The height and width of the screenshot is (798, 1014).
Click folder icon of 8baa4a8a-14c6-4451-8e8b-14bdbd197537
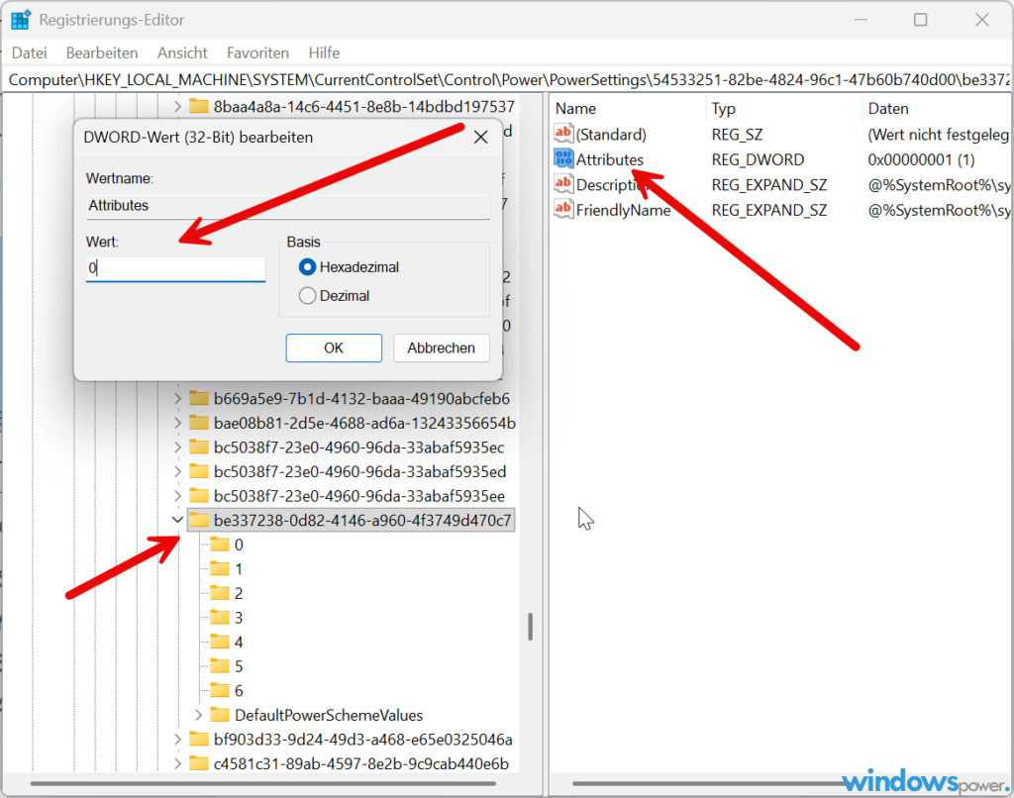198,106
